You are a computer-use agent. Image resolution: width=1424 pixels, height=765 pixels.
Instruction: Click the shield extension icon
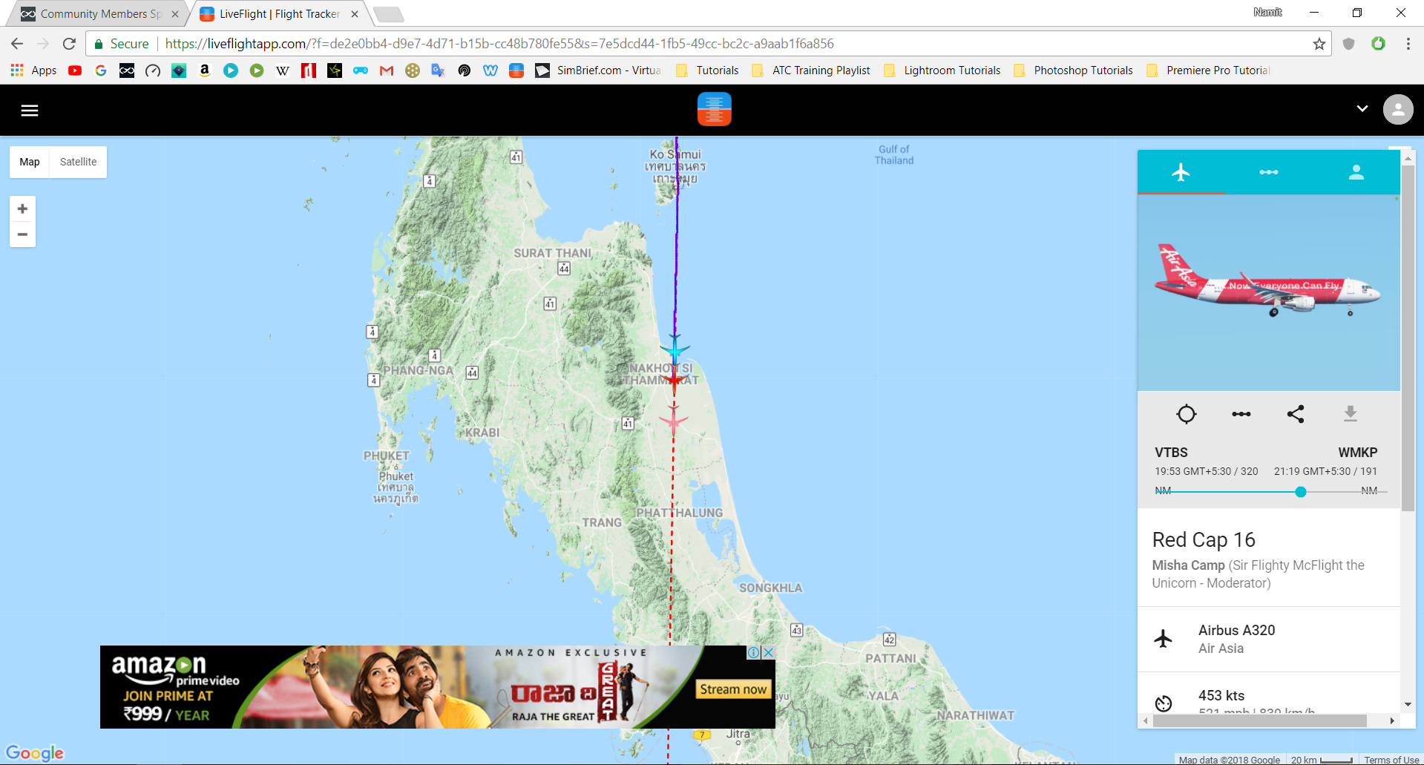click(1348, 44)
